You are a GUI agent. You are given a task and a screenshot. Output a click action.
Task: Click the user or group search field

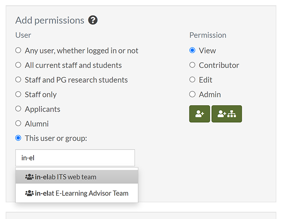[75, 158]
